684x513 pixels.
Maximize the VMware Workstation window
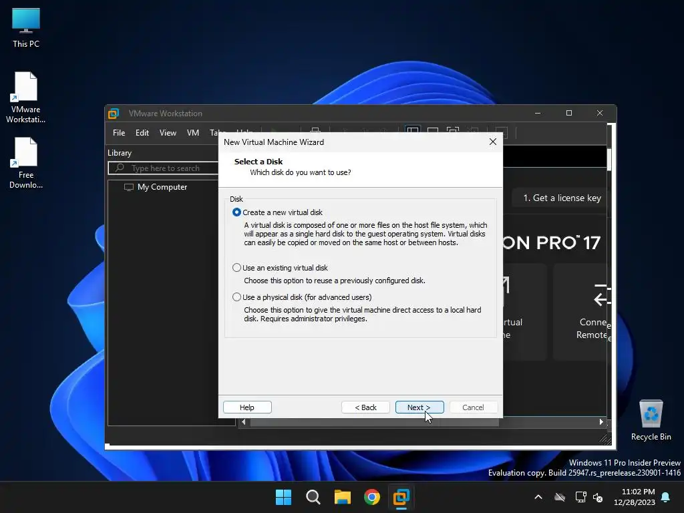click(x=569, y=113)
